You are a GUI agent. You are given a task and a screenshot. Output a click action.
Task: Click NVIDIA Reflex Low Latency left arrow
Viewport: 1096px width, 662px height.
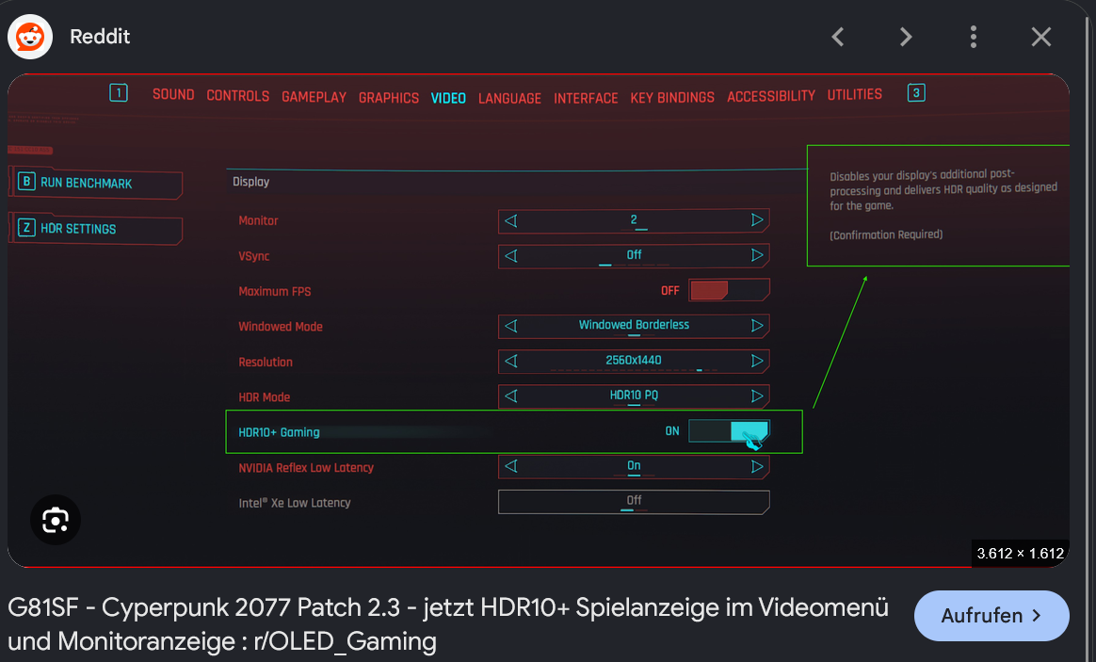pyautogui.click(x=511, y=466)
